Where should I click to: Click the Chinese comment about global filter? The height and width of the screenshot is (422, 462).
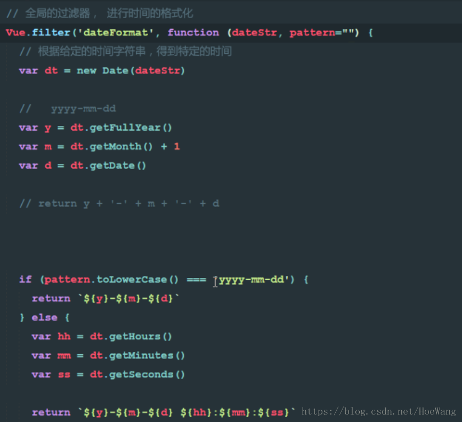[100, 13]
